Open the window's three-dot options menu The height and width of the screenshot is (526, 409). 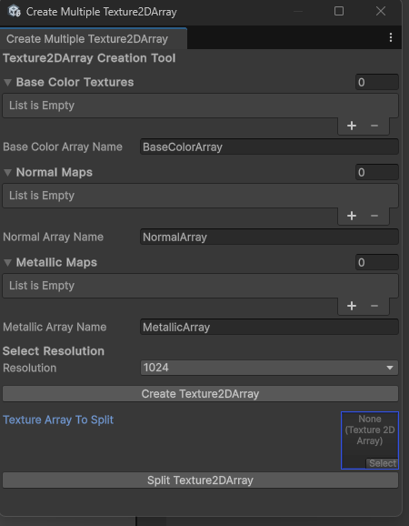[x=391, y=37]
